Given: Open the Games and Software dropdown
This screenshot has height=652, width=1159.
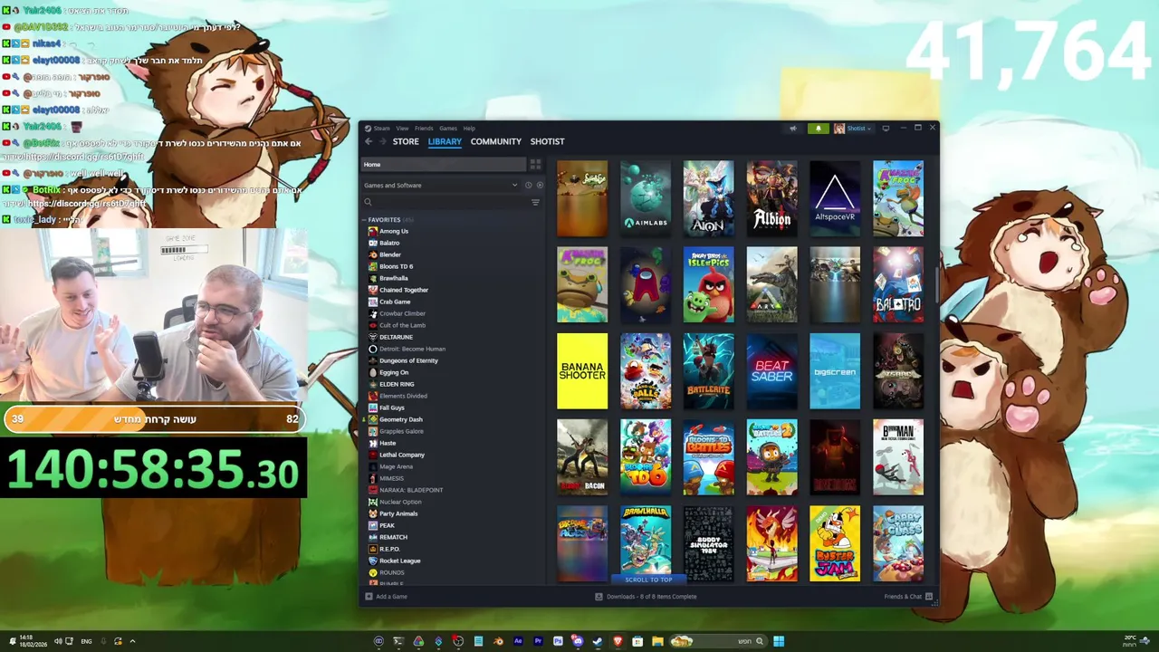Looking at the screenshot, I should (440, 185).
